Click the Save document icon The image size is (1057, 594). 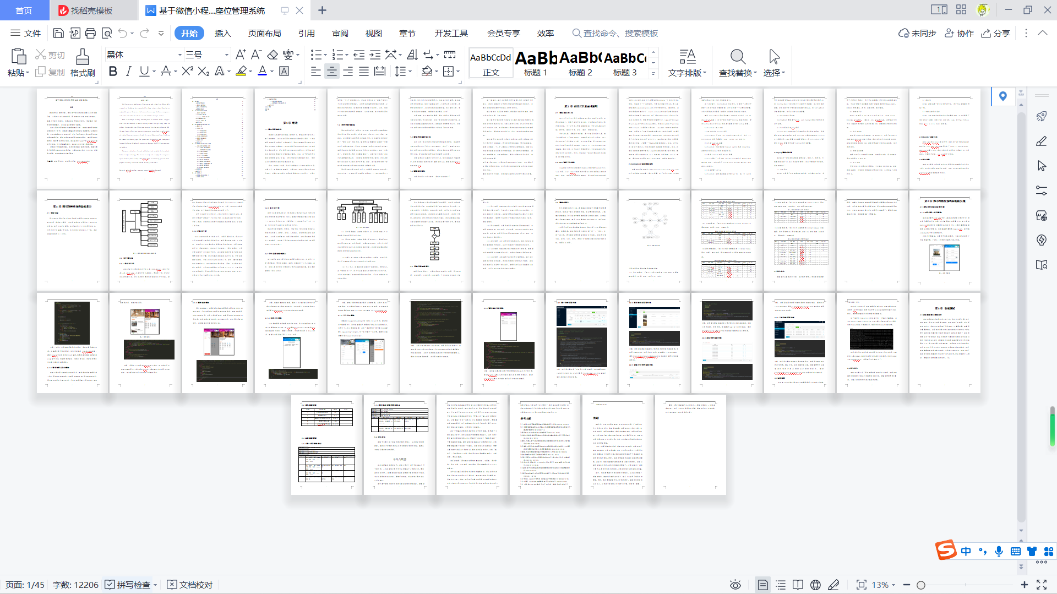58,33
